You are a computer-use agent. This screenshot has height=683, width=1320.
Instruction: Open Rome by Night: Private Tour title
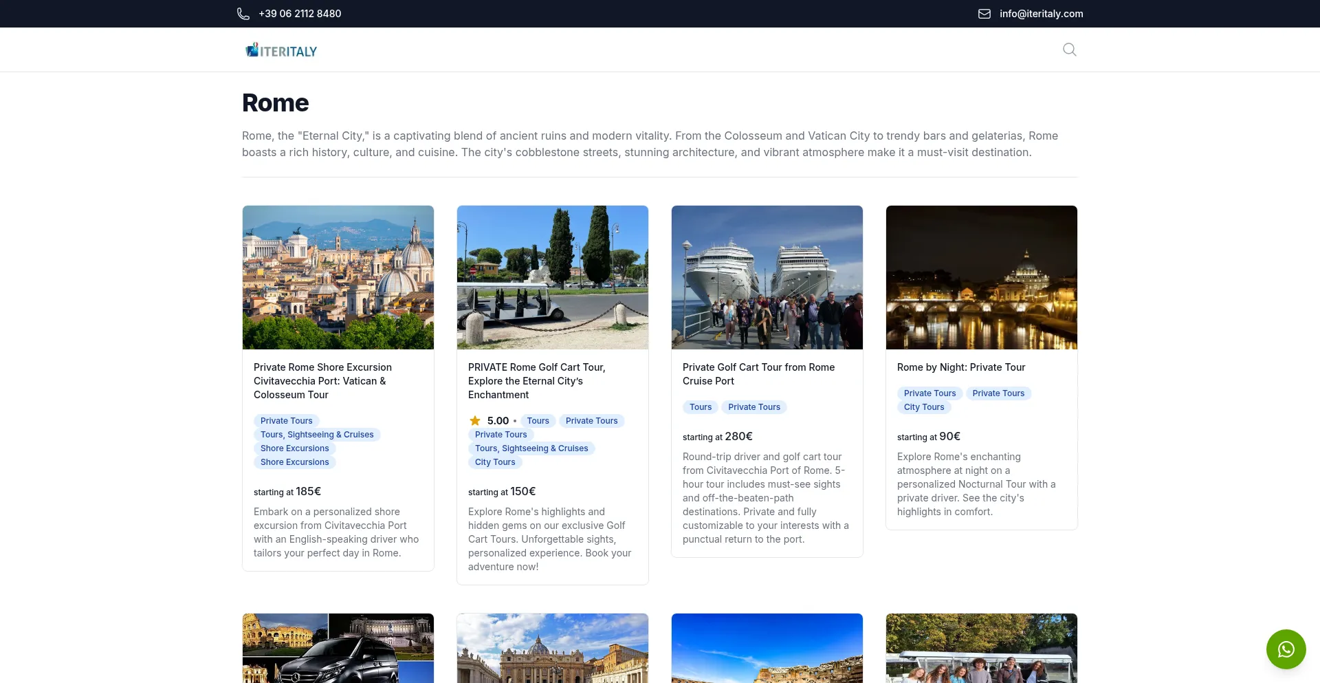[960, 367]
